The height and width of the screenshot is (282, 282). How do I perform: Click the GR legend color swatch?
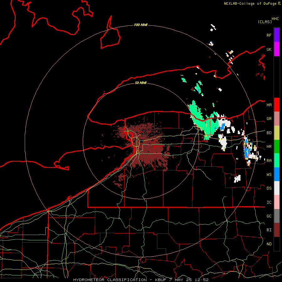click(x=277, y=119)
